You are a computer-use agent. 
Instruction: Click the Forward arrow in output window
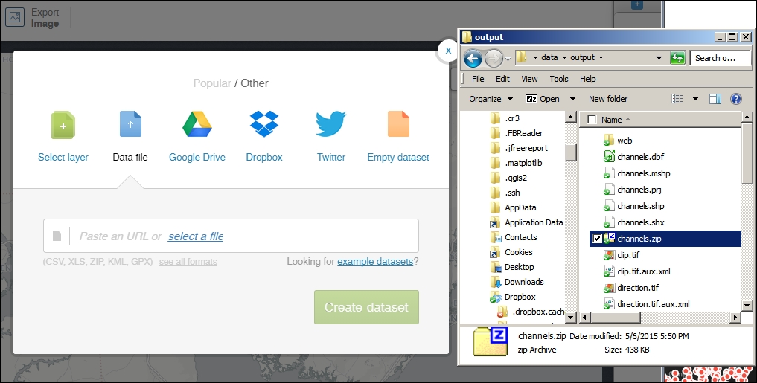(x=493, y=59)
